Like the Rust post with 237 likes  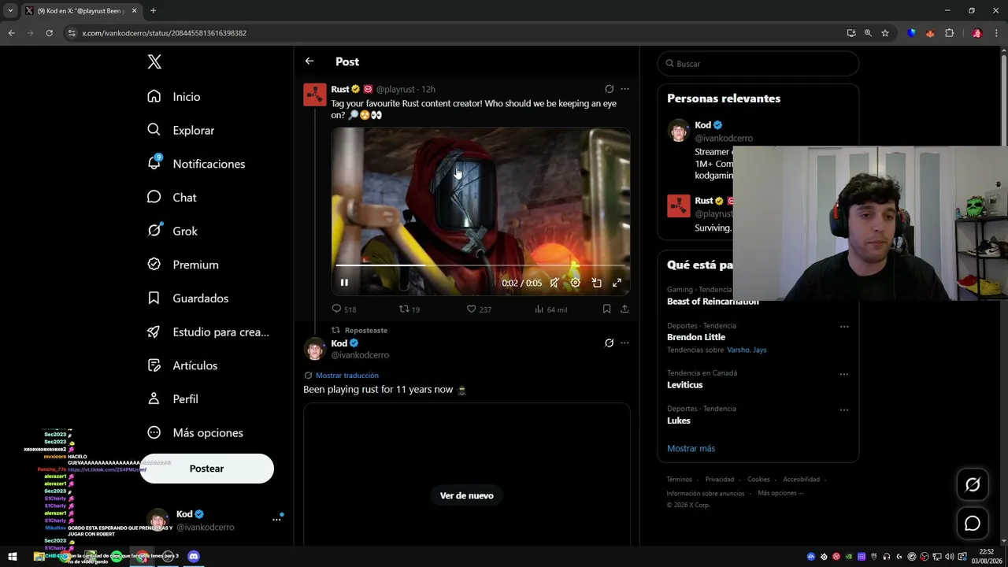click(x=479, y=309)
